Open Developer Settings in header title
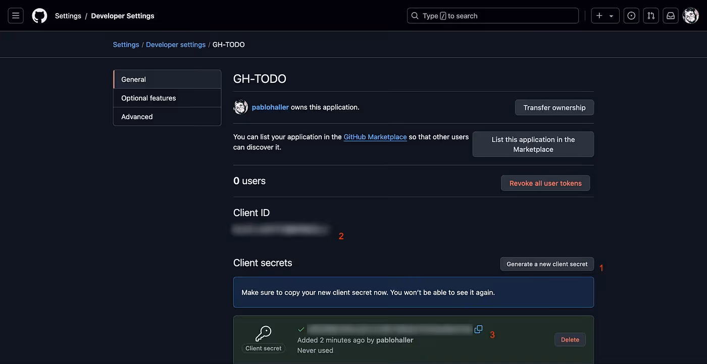The image size is (707, 364). (x=123, y=16)
